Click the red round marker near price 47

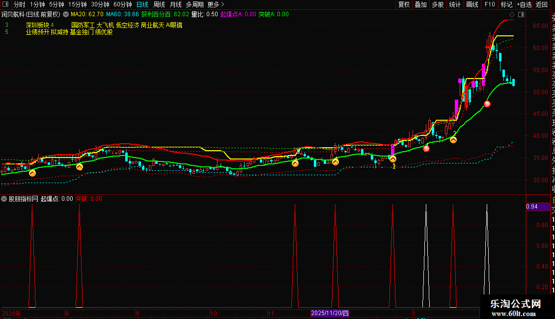pyautogui.click(x=487, y=104)
